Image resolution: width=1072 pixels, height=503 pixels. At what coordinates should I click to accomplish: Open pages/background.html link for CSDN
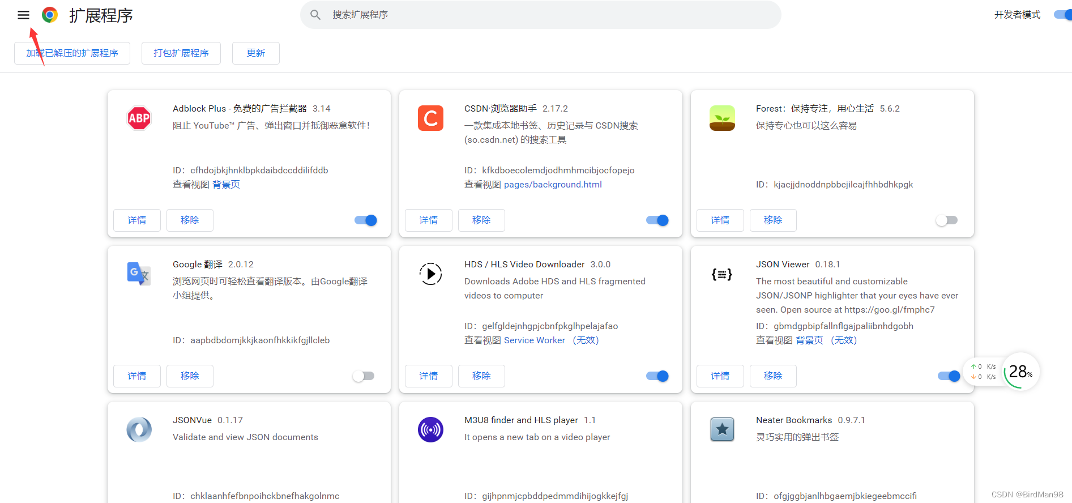point(553,185)
